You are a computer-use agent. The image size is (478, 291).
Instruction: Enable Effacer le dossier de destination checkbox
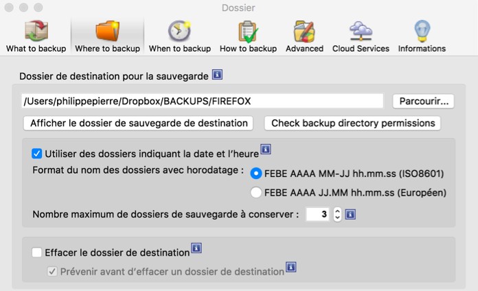[37, 253]
